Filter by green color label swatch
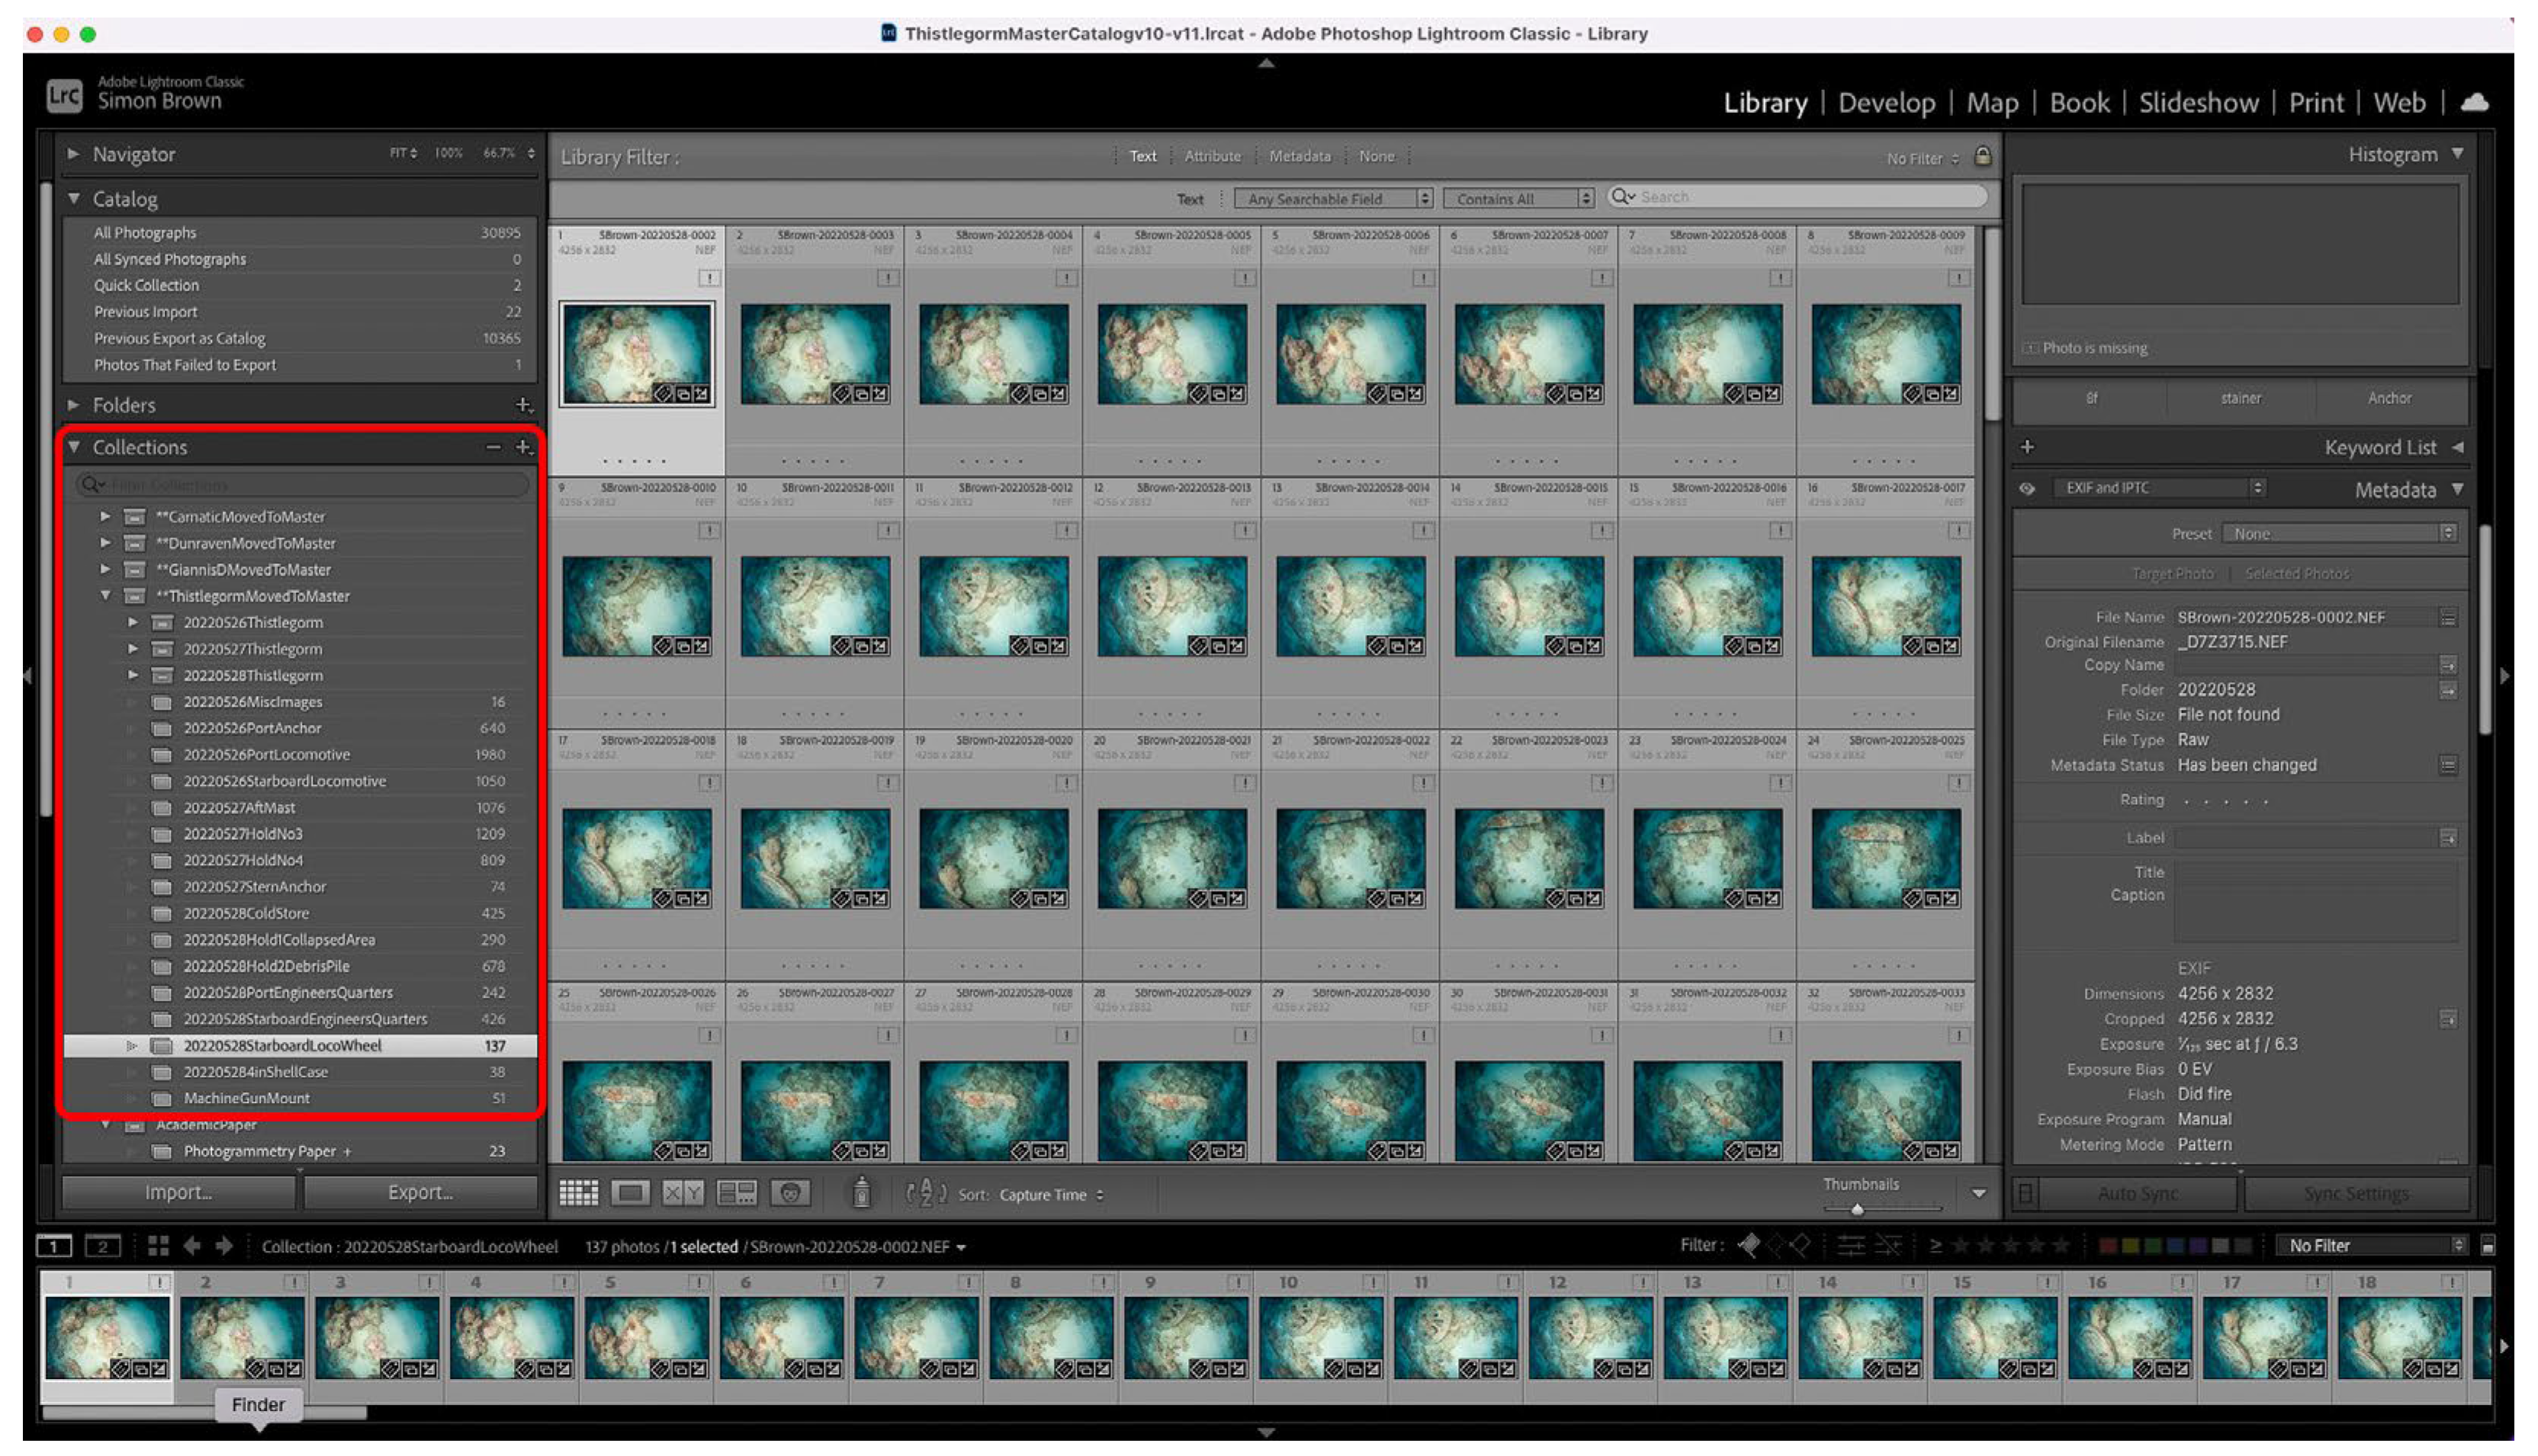 (x=2153, y=1246)
